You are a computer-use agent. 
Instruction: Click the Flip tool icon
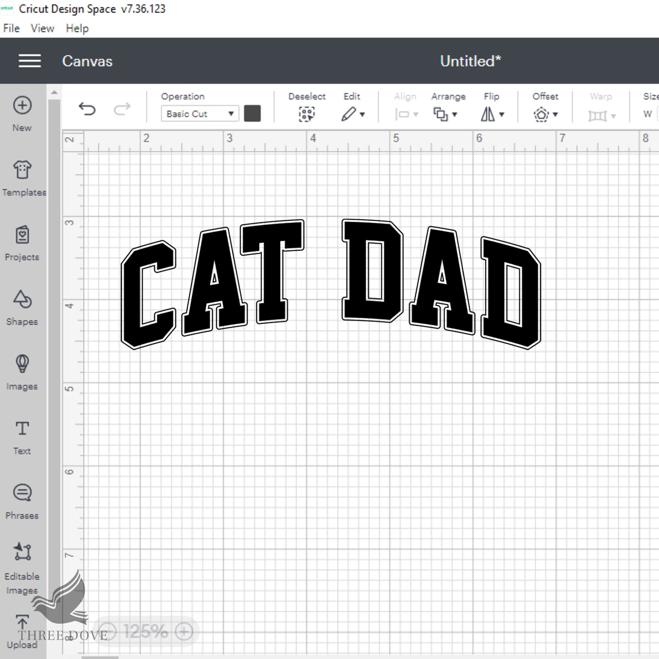point(488,114)
